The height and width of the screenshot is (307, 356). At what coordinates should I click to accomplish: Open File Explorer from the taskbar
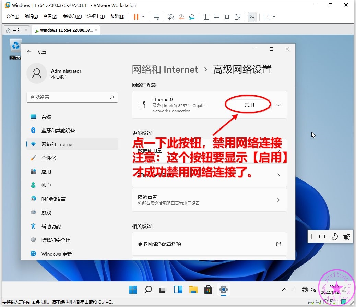(193, 290)
